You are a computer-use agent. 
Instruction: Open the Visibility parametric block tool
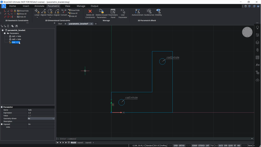pos(158,12)
